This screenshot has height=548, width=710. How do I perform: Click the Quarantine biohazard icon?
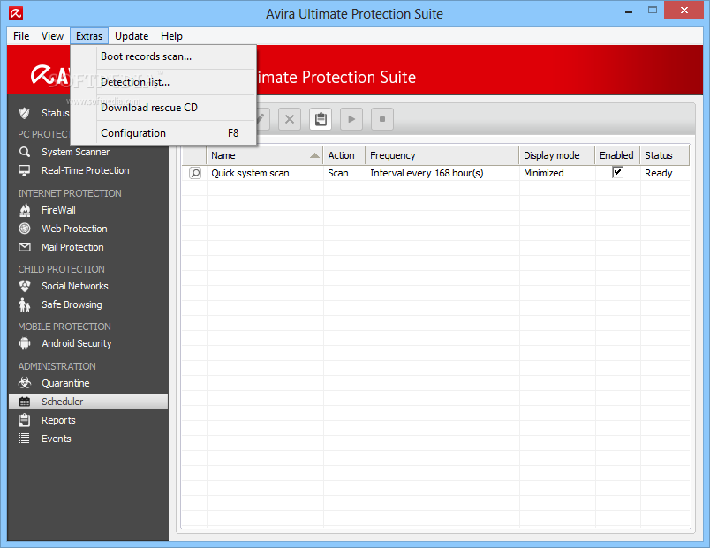point(25,383)
